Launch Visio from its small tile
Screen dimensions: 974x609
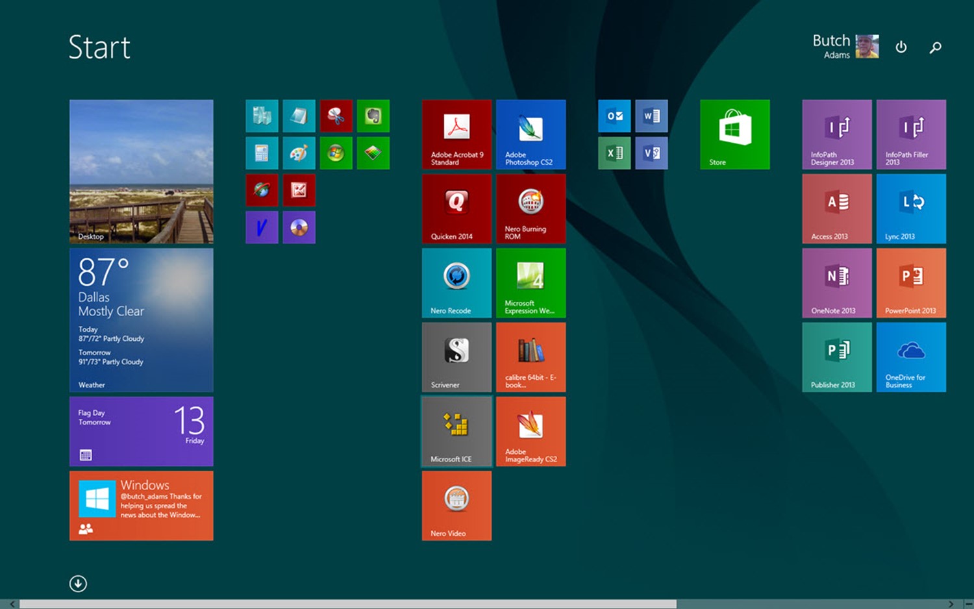[x=651, y=153]
